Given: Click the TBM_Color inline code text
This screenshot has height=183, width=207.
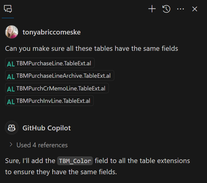Looking at the screenshot, I should [x=75, y=161].
